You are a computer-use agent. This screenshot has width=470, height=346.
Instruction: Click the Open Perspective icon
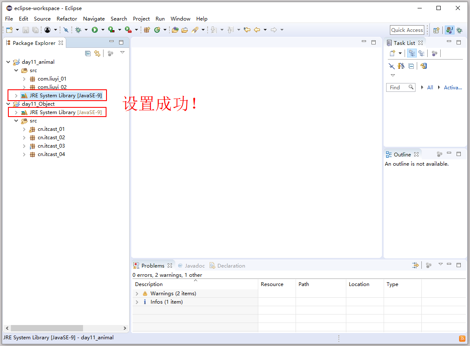[436, 30]
